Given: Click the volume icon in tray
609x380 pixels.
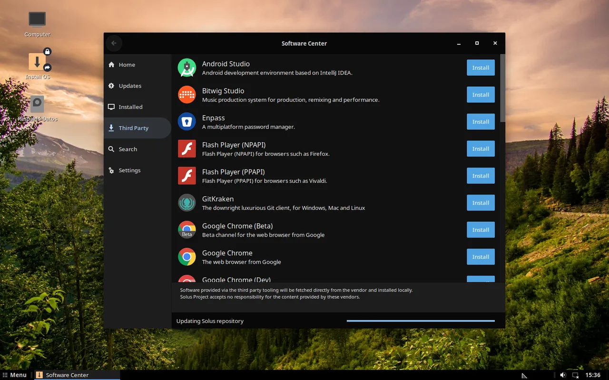Looking at the screenshot, I should [563, 375].
